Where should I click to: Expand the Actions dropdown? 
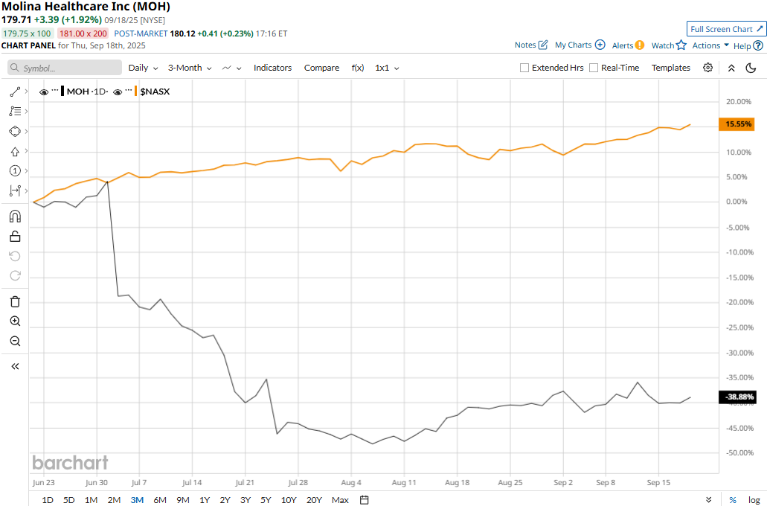coord(710,45)
